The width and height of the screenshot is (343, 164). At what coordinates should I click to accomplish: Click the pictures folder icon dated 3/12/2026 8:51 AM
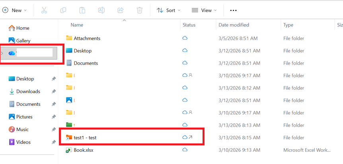pos(69,100)
